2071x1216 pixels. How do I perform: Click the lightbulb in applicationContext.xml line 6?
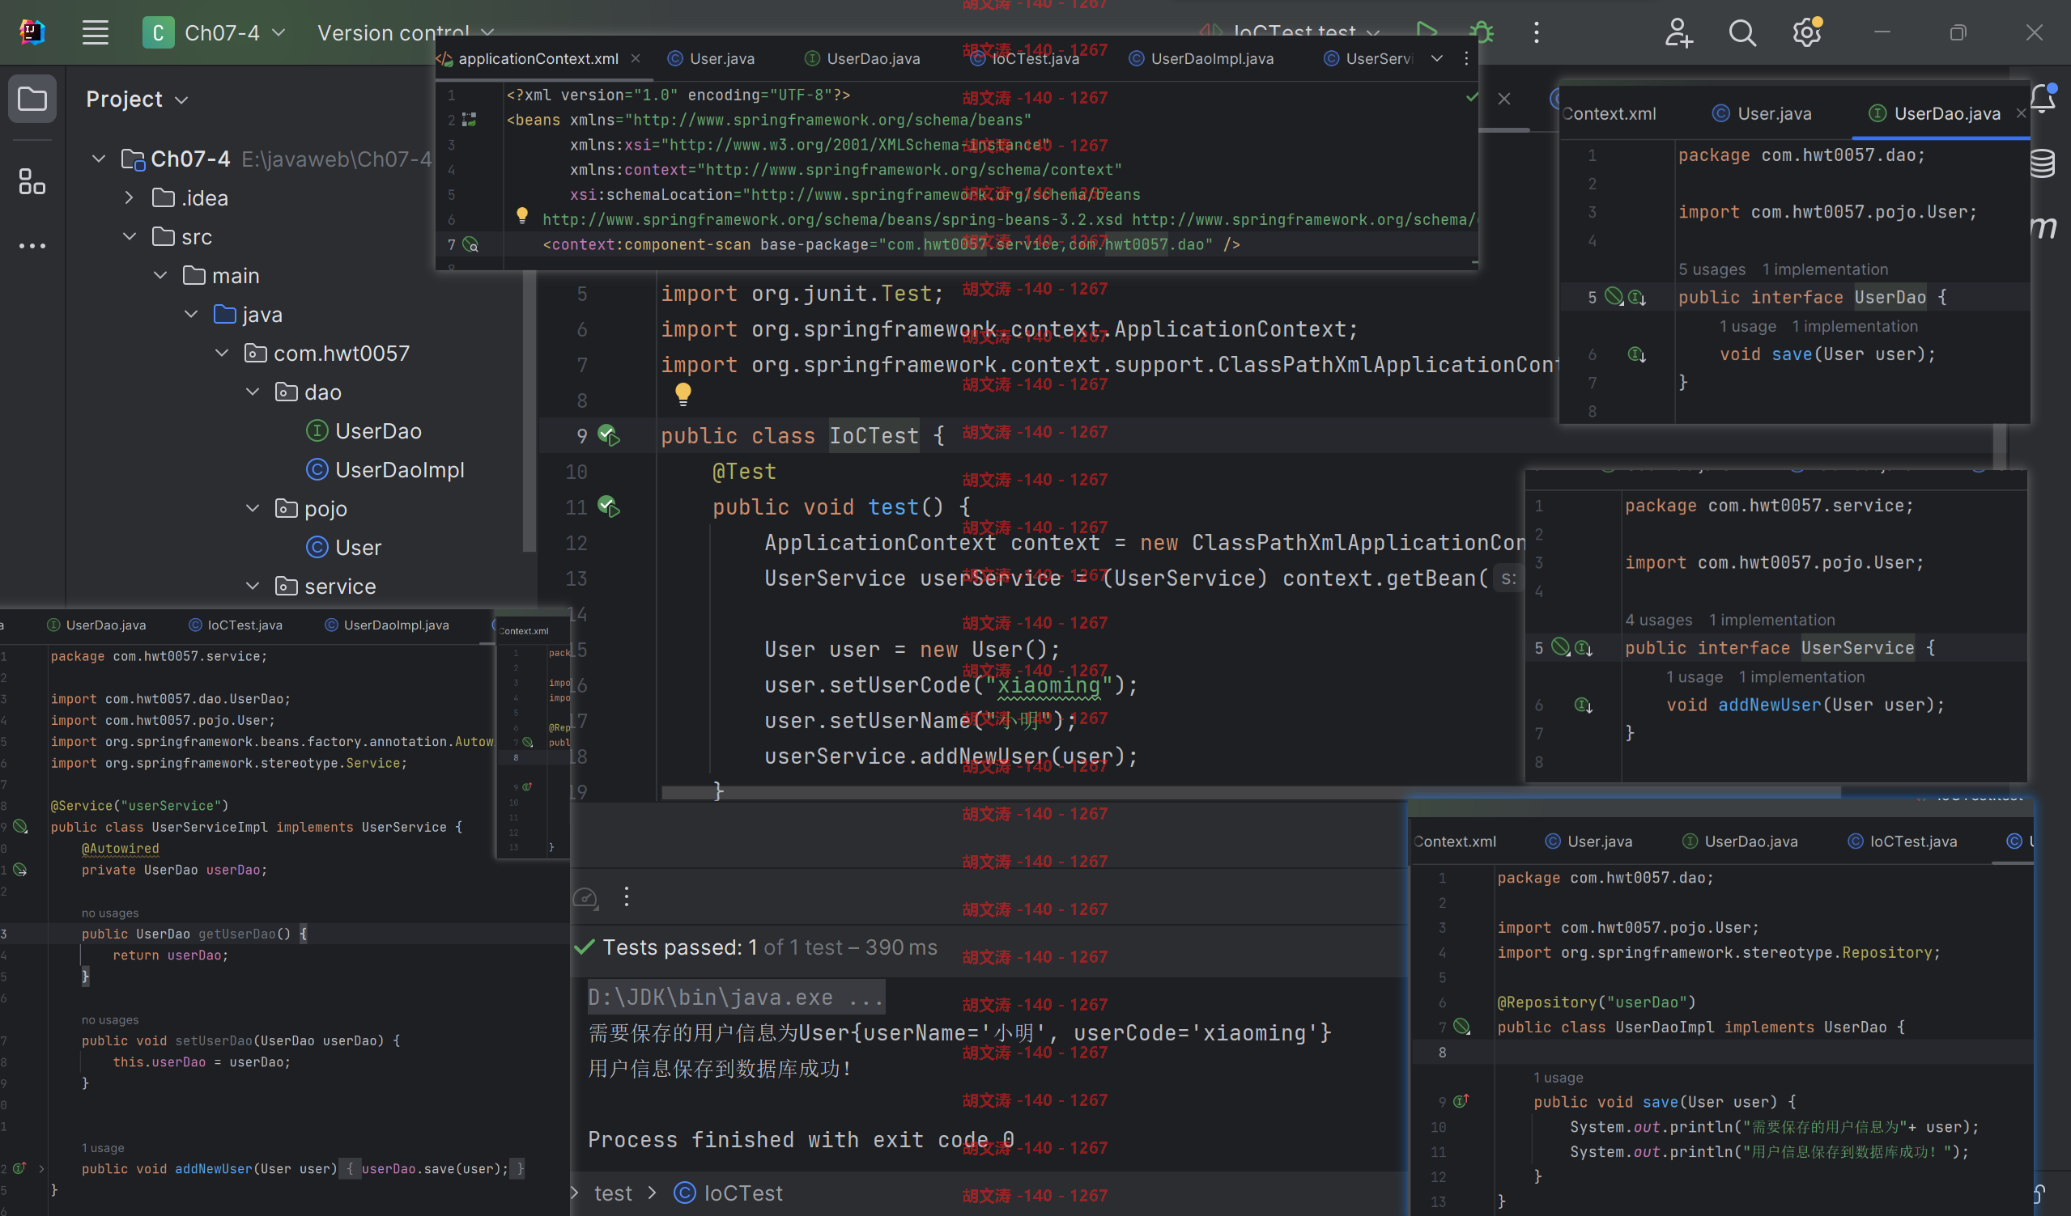click(522, 215)
